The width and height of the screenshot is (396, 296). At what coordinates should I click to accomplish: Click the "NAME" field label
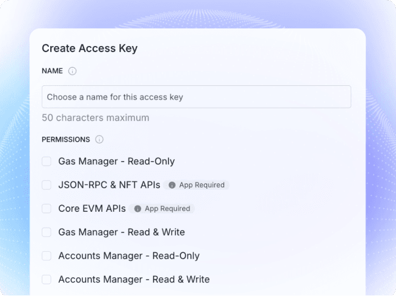52,71
